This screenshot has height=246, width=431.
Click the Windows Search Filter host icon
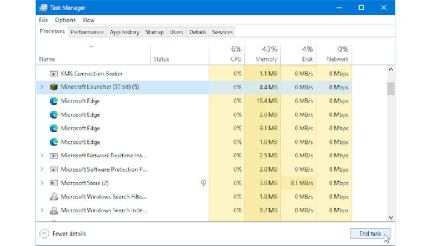(x=54, y=197)
